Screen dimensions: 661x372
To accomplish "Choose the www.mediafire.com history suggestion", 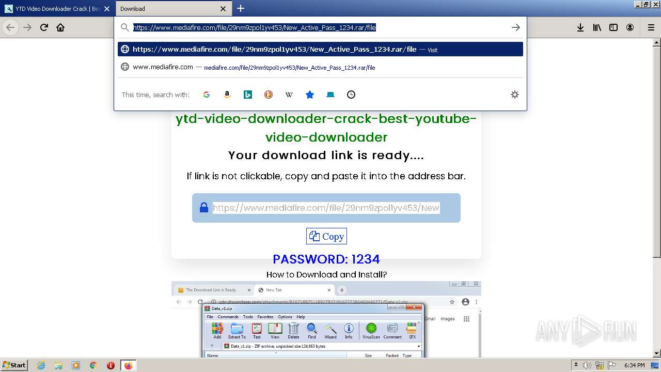I will (x=320, y=67).
